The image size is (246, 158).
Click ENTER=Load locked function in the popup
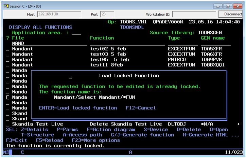[x=78, y=108]
